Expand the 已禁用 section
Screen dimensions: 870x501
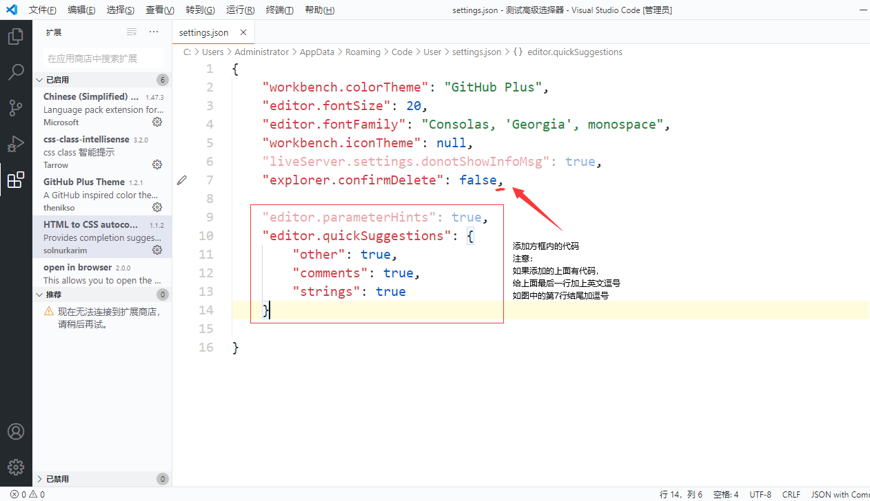click(102, 478)
